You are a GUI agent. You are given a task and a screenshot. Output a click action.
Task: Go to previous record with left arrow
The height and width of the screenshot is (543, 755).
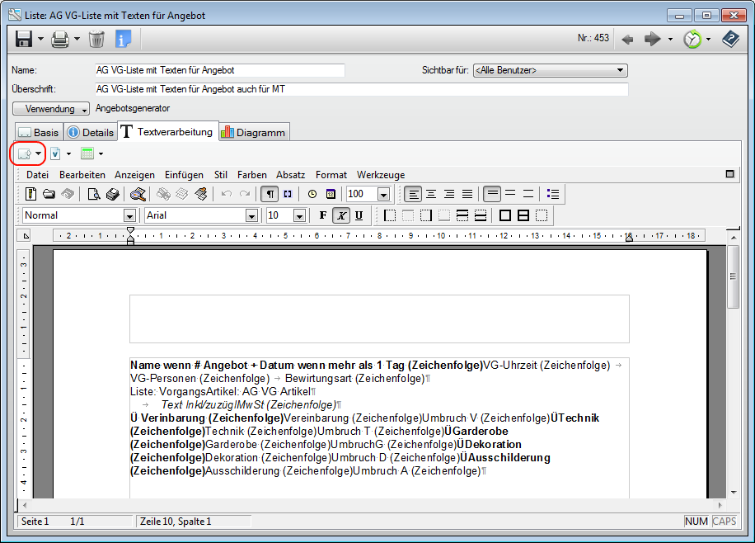628,39
